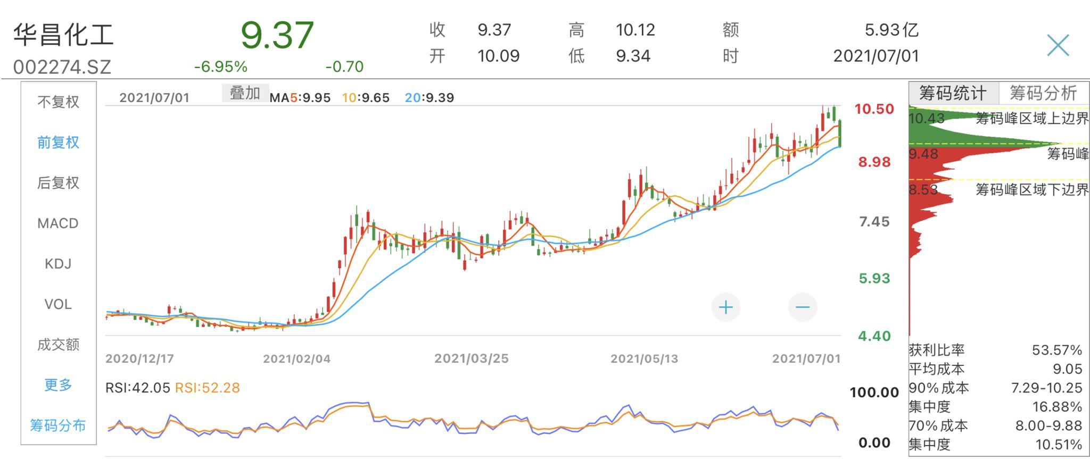Click the MA20 value 9.39 label
1090x459 pixels.
click(x=429, y=98)
